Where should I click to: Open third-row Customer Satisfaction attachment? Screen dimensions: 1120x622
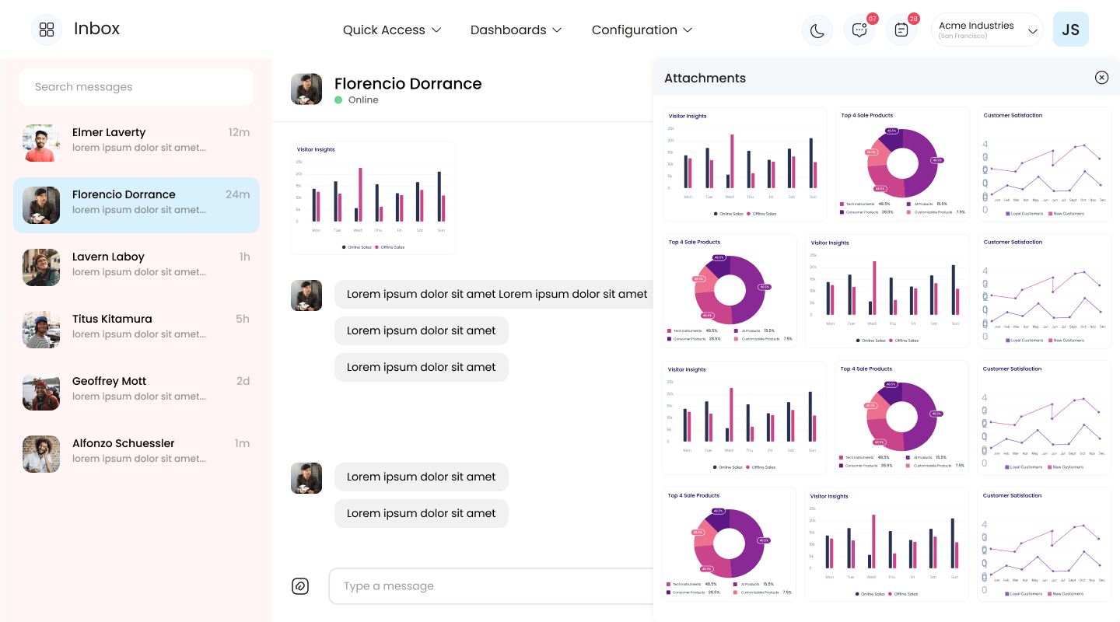point(1045,418)
